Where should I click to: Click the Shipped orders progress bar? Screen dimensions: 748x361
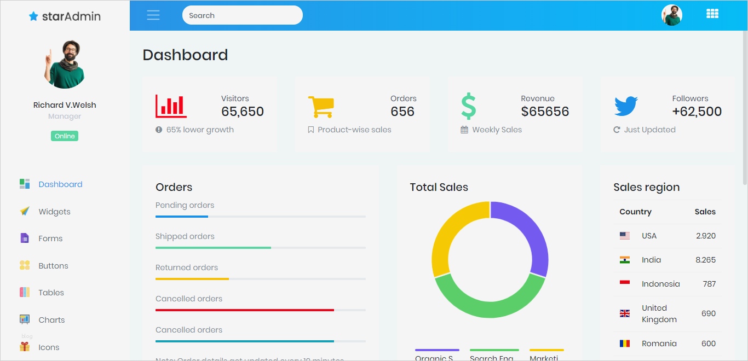click(x=261, y=248)
